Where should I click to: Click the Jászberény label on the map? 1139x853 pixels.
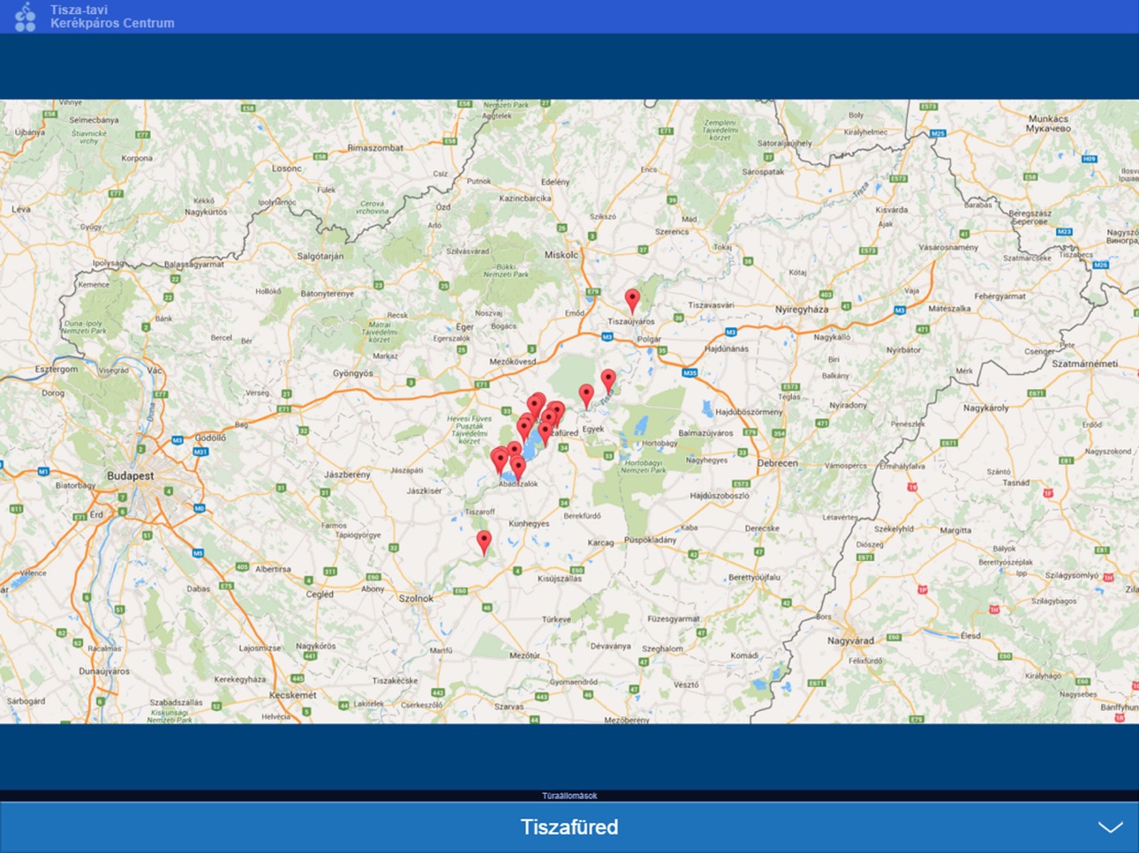[x=347, y=475]
